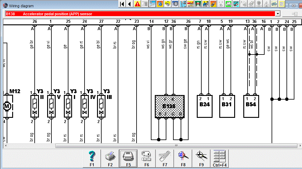
Task: Select the B24 component box
Action: coord(204,106)
